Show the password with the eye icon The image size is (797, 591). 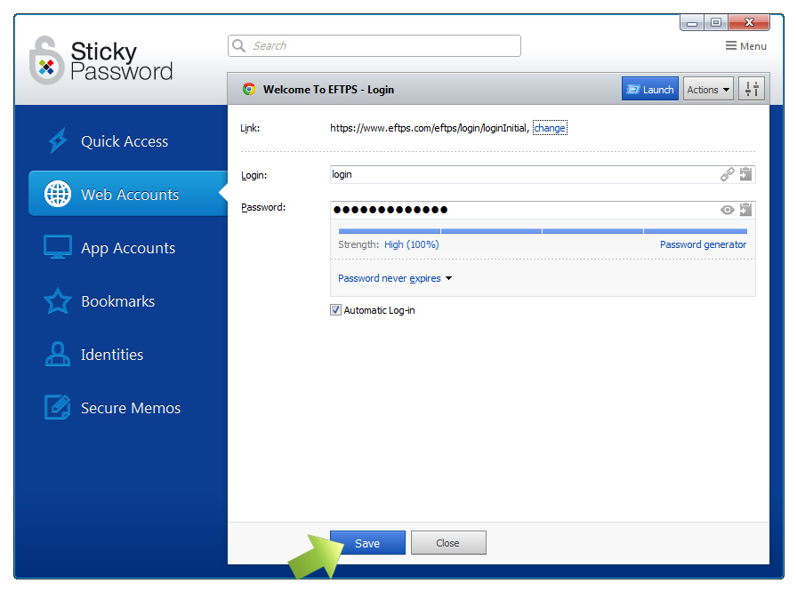(x=727, y=211)
